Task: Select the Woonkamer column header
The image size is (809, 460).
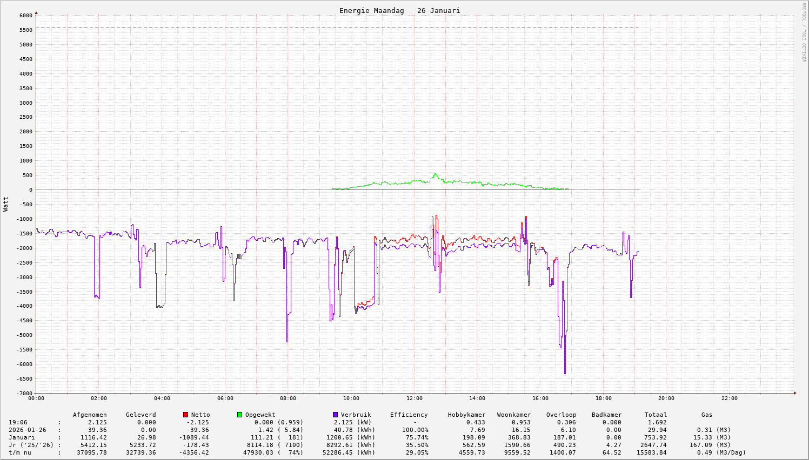Action: [x=514, y=415]
